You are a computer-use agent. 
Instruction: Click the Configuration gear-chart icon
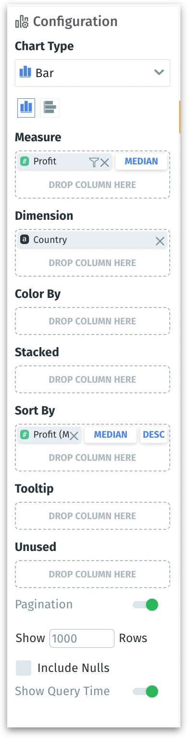click(x=22, y=22)
